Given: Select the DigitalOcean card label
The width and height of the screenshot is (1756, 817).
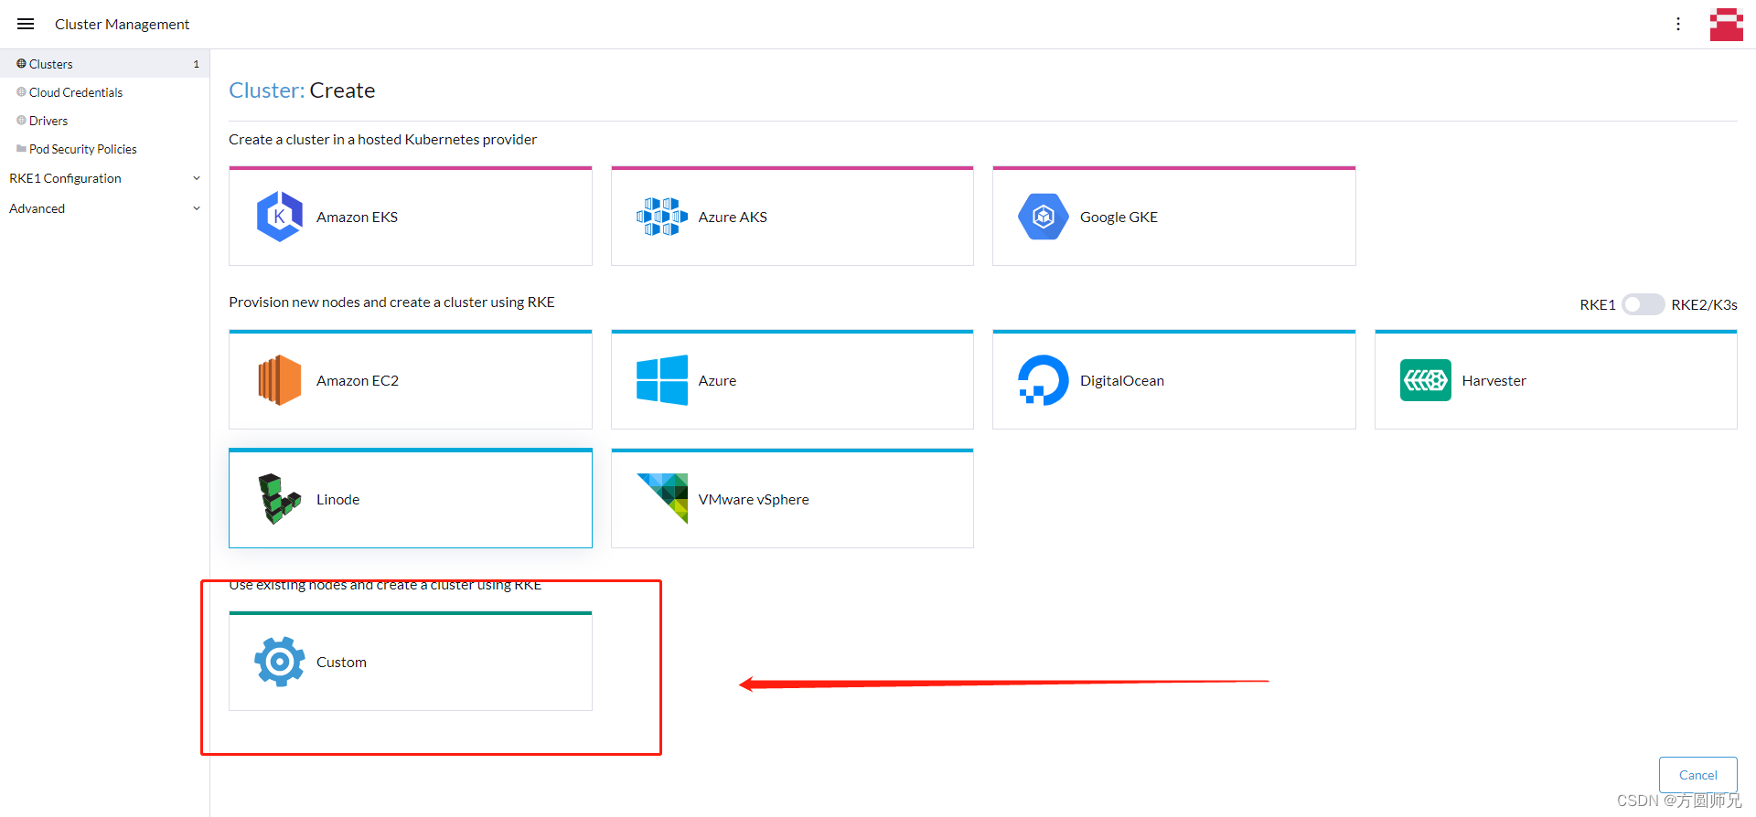Looking at the screenshot, I should click(1121, 380).
